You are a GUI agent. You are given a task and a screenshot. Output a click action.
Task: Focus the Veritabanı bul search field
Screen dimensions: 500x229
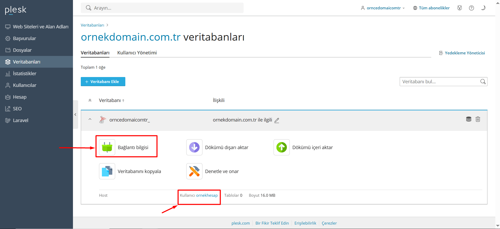[x=440, y=82]
